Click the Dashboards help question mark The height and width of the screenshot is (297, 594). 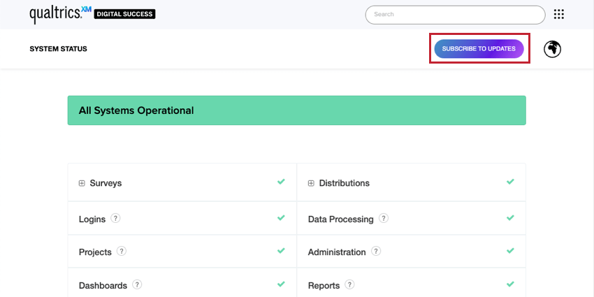tap(137, 284)
